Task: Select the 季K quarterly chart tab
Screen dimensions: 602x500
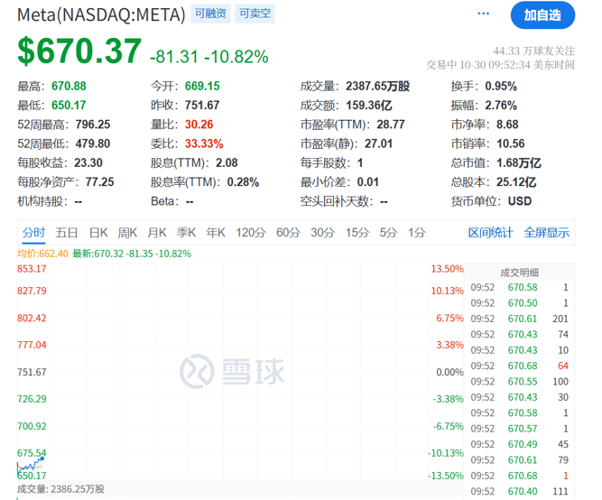Action: tap(186, 233)
